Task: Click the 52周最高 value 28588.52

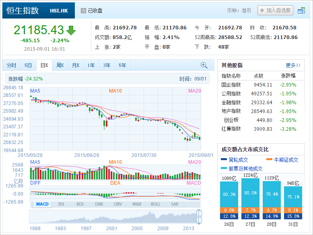Action: pos(230,37)
